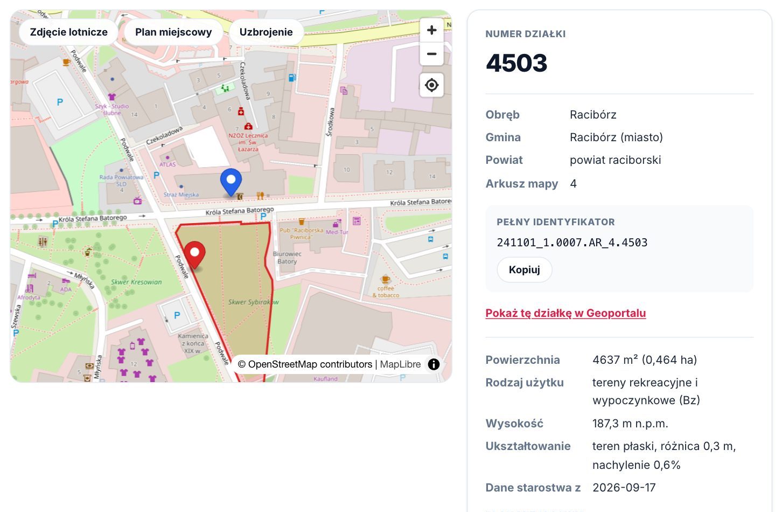Click the Straż Miejska map label
Image resolution: width=782 pixels, height=512 pixels.
[x=181, y=195]
